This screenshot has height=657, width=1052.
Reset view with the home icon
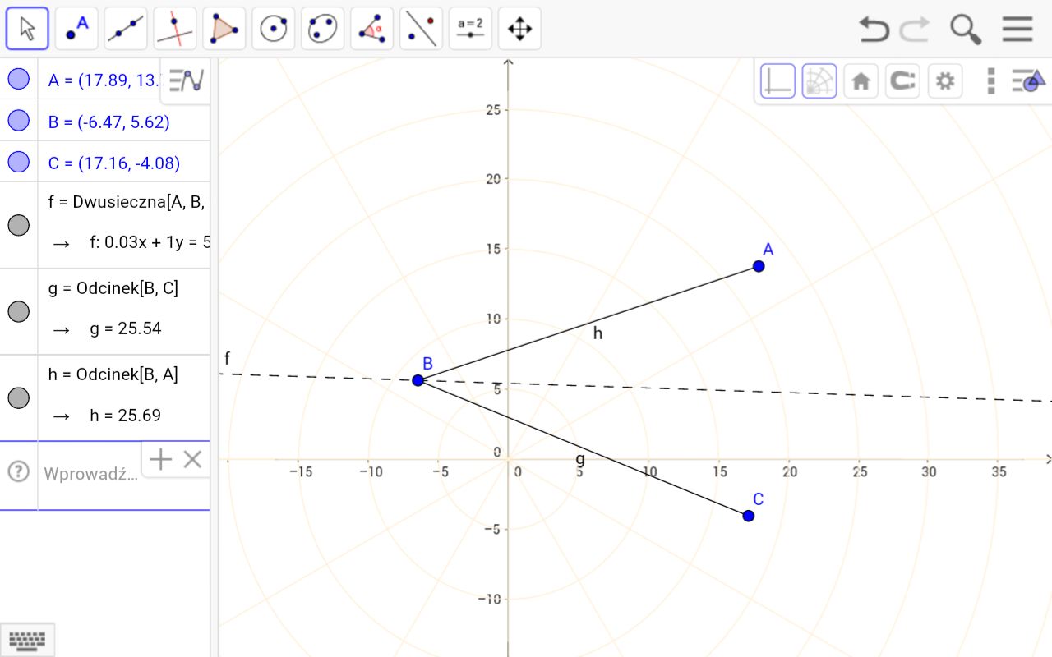pos(861,81)
